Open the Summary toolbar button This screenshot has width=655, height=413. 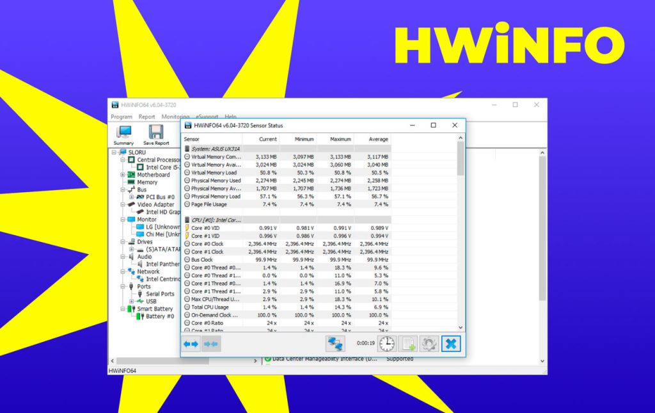[123, 135]
